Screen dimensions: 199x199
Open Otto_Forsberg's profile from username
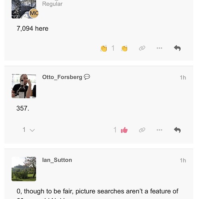click(x=62, y=77)
